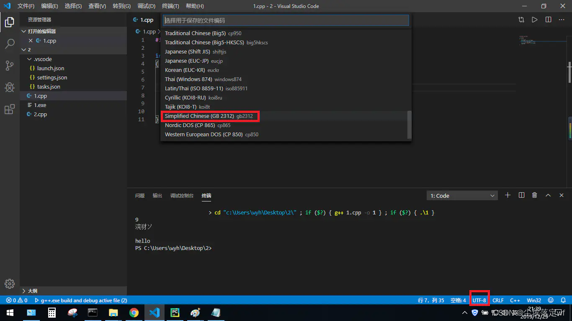The image size is (572, 321).
Task: Click CRLF line ending in status bar
Action: pos(498,300)
